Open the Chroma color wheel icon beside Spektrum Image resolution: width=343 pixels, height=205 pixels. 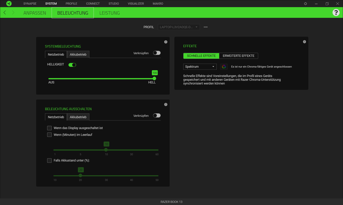click(224, 67)
